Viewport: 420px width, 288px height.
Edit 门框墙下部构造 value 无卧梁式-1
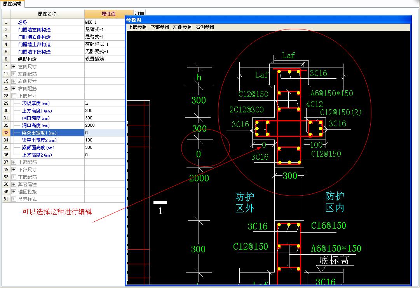(x=105, y=52)
